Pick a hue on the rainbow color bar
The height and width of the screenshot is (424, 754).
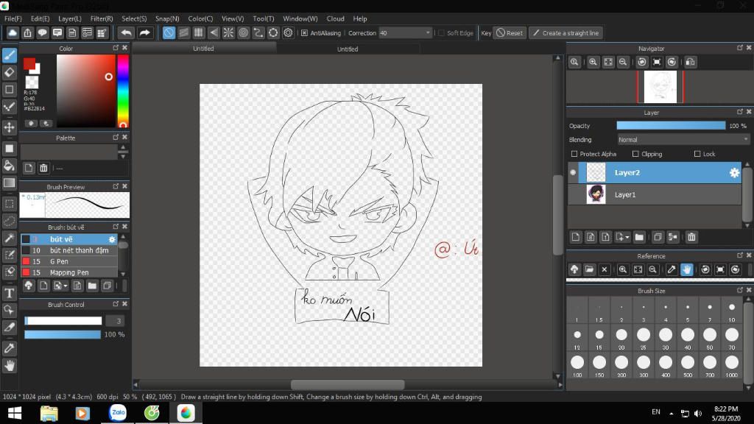point(123,91)
